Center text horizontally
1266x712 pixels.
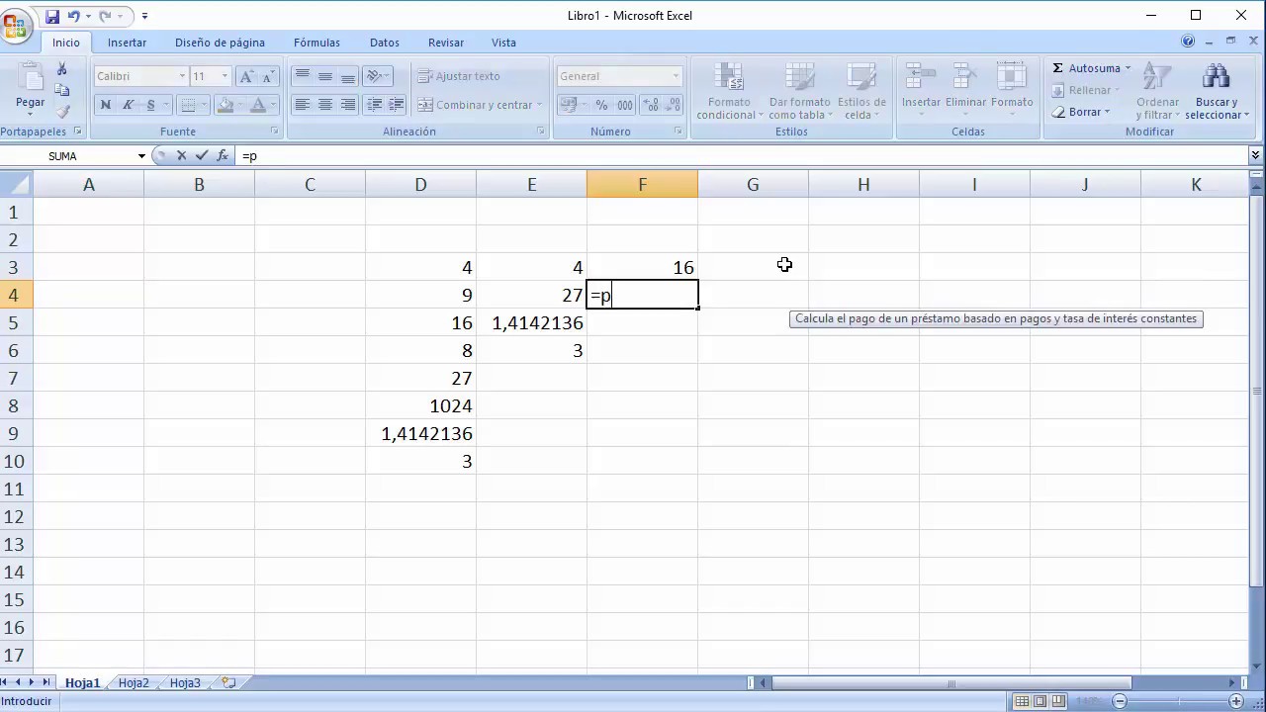325,105
